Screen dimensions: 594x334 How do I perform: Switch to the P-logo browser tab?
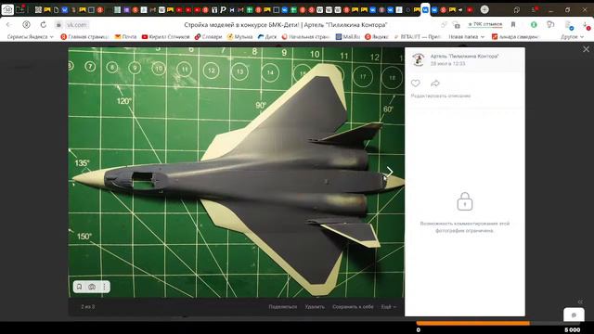point(223,9)
